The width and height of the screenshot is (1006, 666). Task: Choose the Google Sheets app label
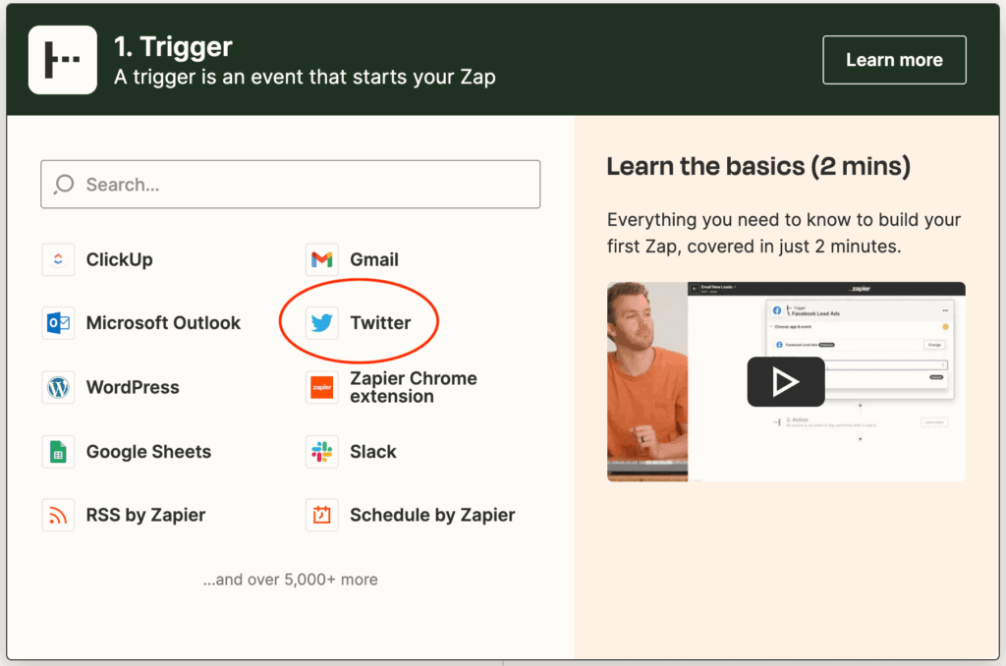tap(148, 452)
